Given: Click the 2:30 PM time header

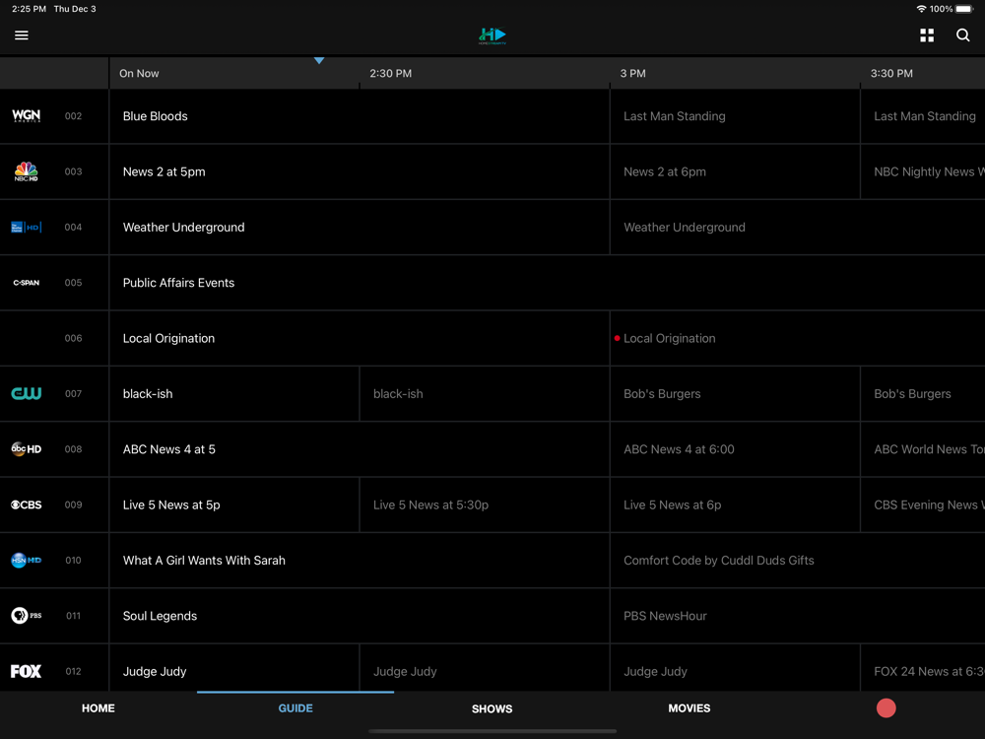Looking at the screenshot, I should click(x=390, y=74).
